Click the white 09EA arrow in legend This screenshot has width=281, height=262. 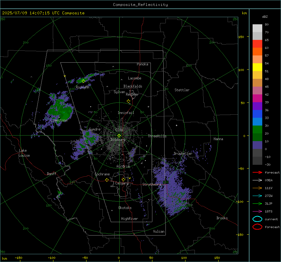pyautogui.click(x=257, y=180)
